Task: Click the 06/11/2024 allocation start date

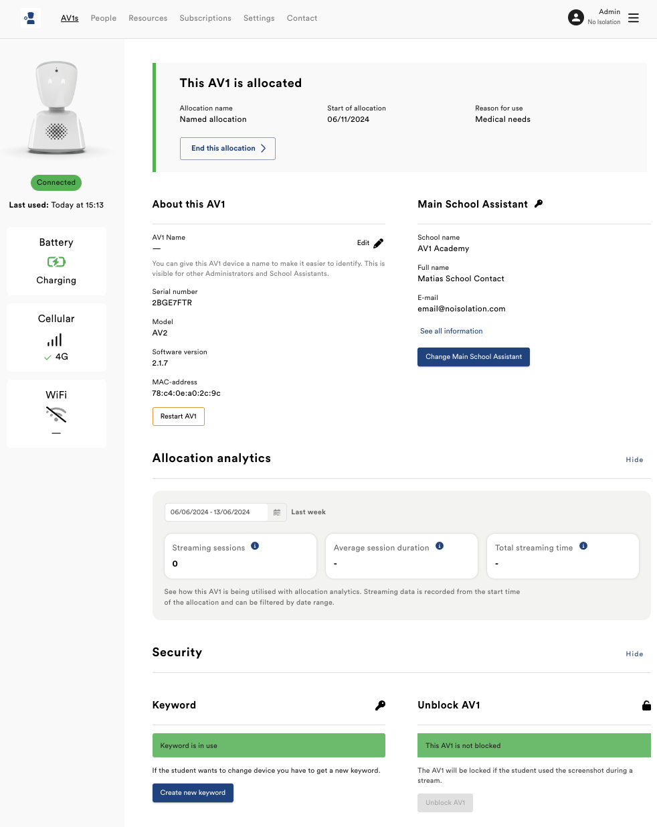Action: (x=348, y=119)
